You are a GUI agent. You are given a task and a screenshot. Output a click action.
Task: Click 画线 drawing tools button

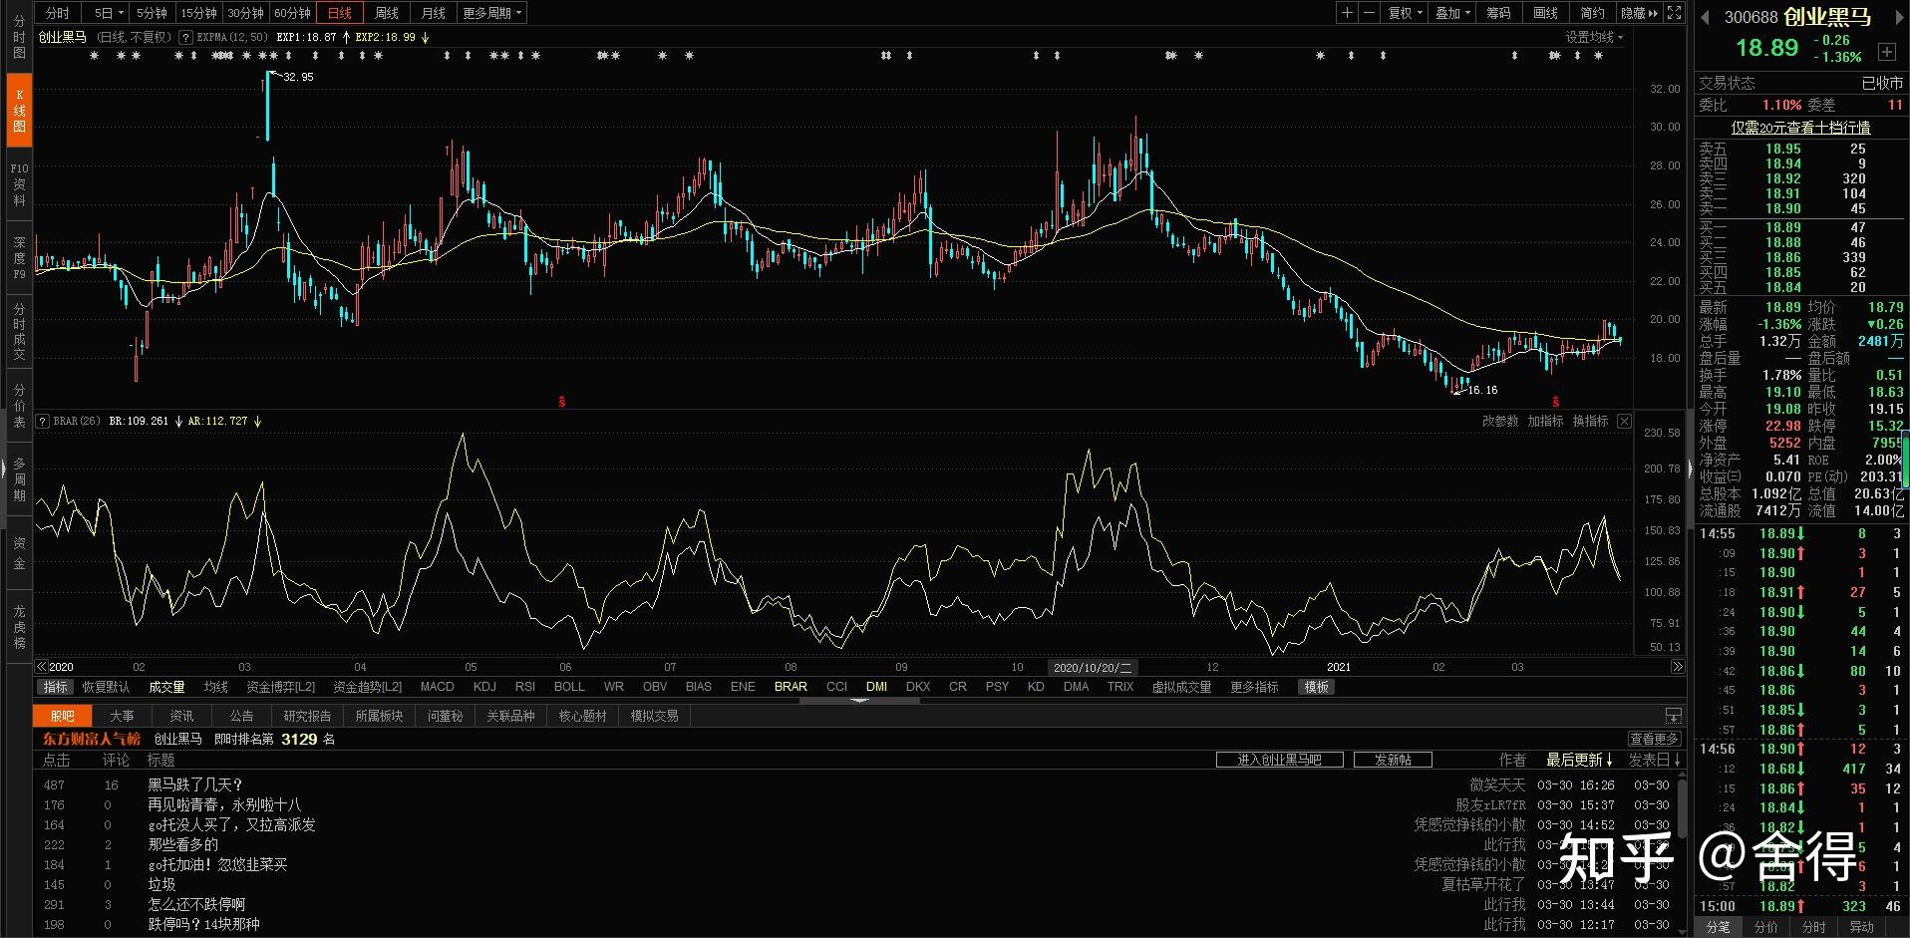1545,13
